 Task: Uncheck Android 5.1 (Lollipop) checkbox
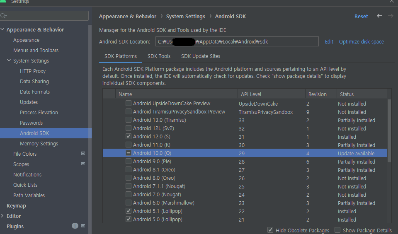pyautogui.click(x=129, y=211)
